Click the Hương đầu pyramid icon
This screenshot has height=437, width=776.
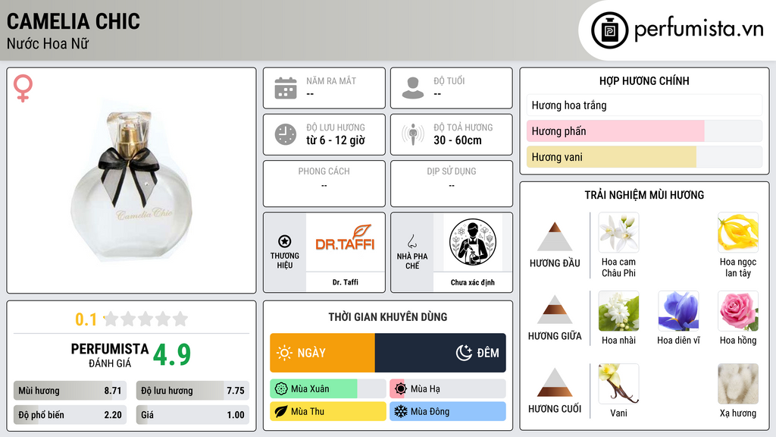(555, 237)
